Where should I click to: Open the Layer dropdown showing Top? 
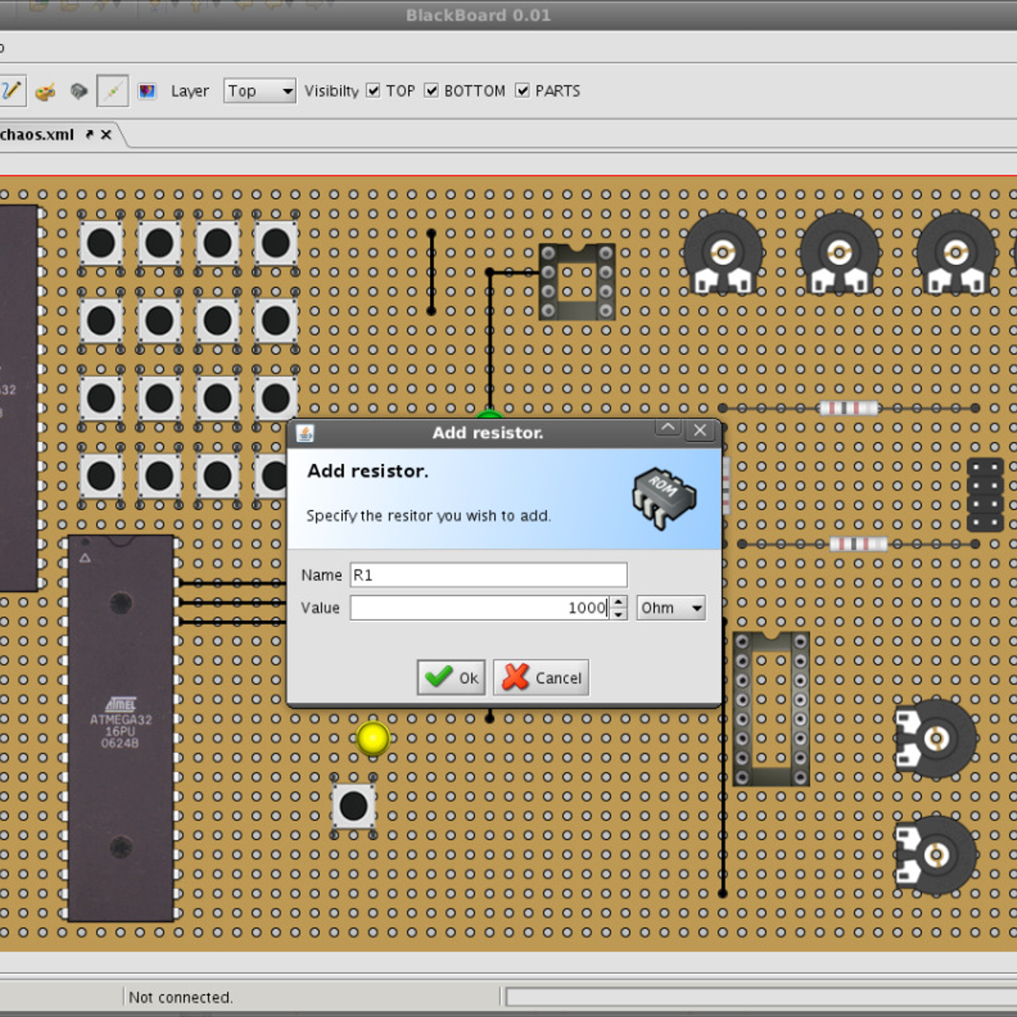click(259, 91)
